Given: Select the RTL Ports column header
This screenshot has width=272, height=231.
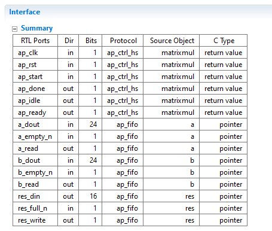Looking at the screenshot, I should point(35,41).
